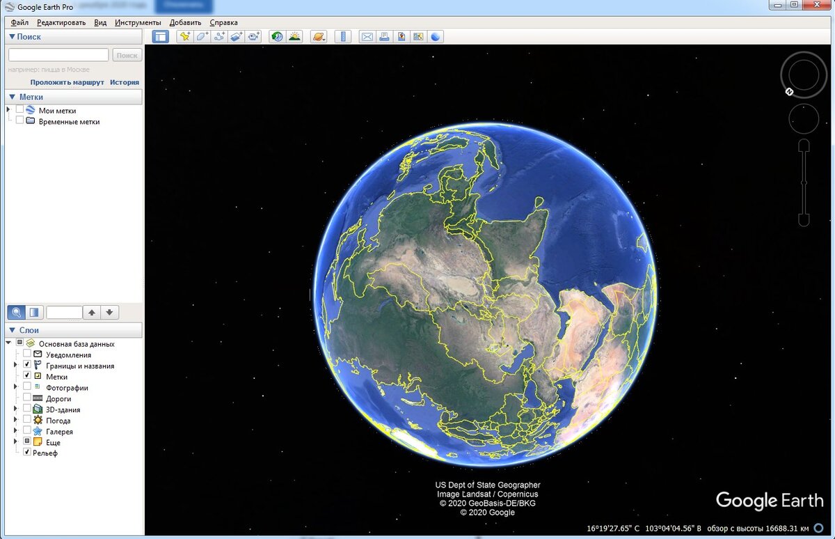
Task: Focus the search text input field
Action: [58, 54]
